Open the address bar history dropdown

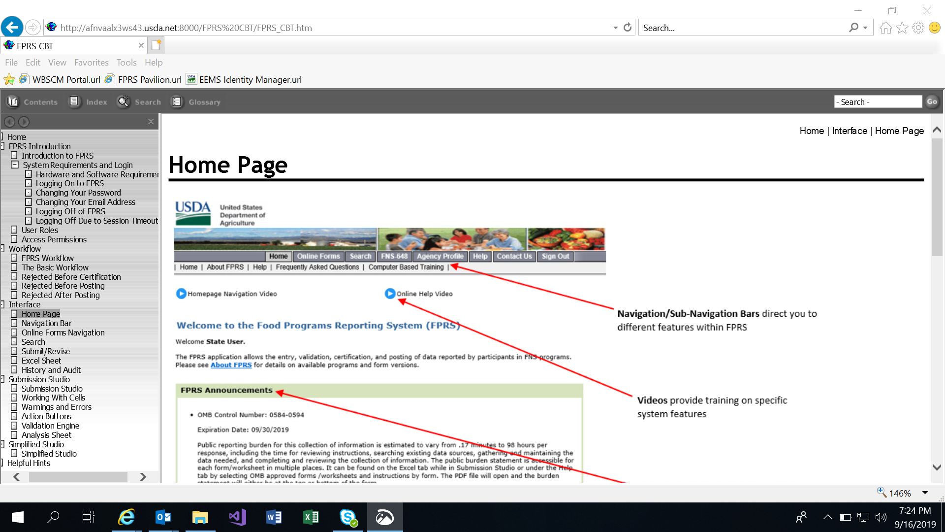tap(615, 28)
